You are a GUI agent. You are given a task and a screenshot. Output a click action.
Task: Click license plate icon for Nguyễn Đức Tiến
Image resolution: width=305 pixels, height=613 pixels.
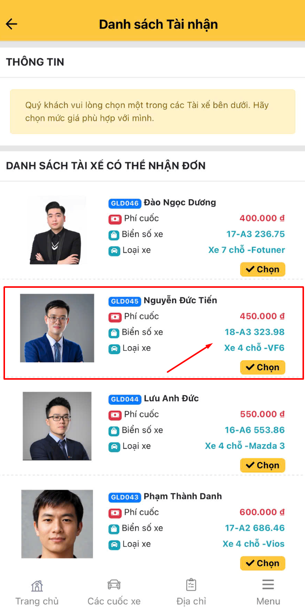point(114,333)
